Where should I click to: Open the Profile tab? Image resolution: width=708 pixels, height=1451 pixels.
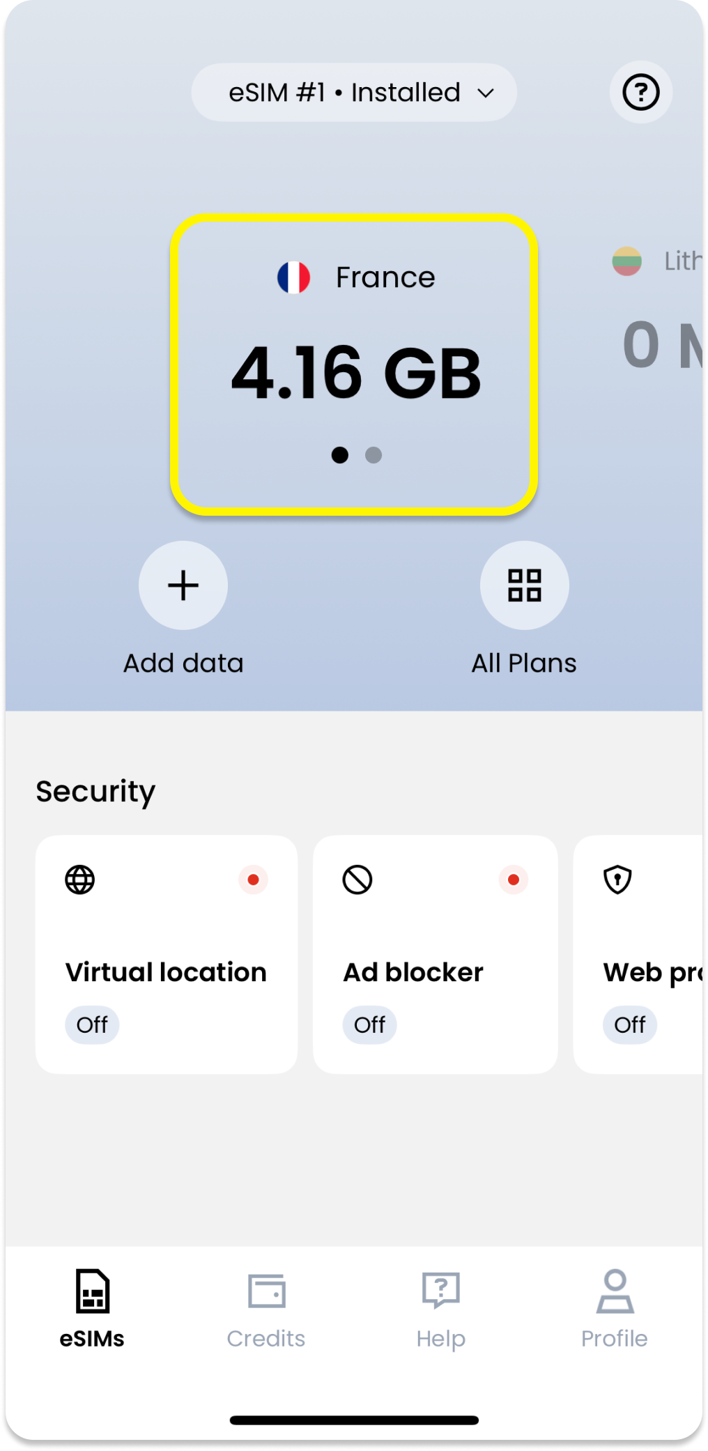614,1308
